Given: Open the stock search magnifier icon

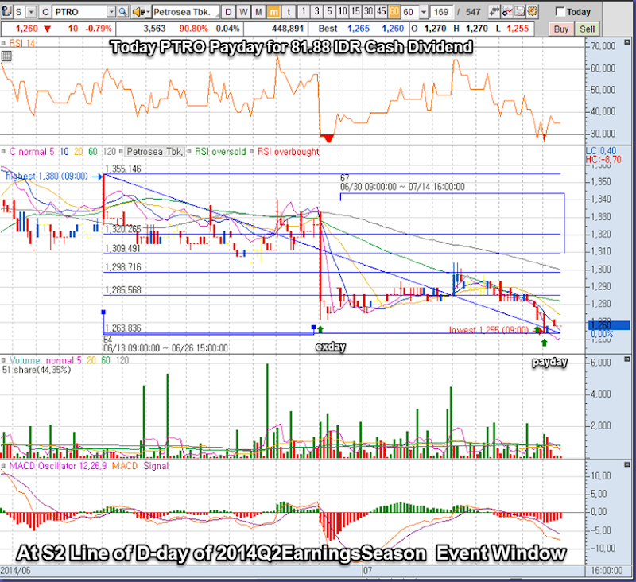Looking at the screenshot, I should 123,12.
